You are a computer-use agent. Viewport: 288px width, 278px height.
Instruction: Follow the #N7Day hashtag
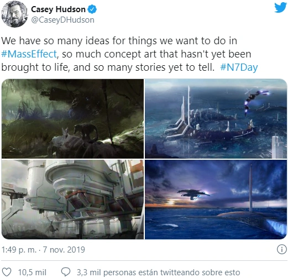pyautogui.click(x=239, y=67)
